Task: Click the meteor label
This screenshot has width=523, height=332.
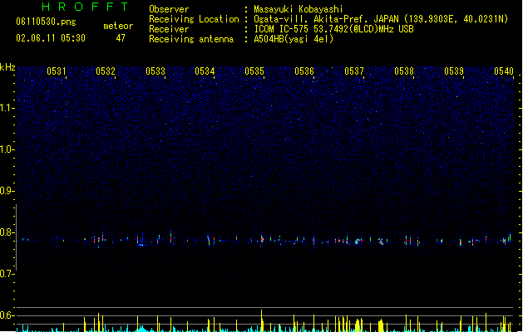Action: (x=118, y=26)
